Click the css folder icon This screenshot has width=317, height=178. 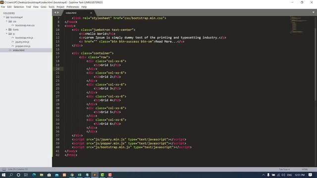(10, 21)
